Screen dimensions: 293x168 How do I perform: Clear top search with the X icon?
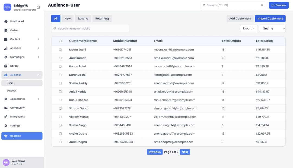click(x=262, y=5)
